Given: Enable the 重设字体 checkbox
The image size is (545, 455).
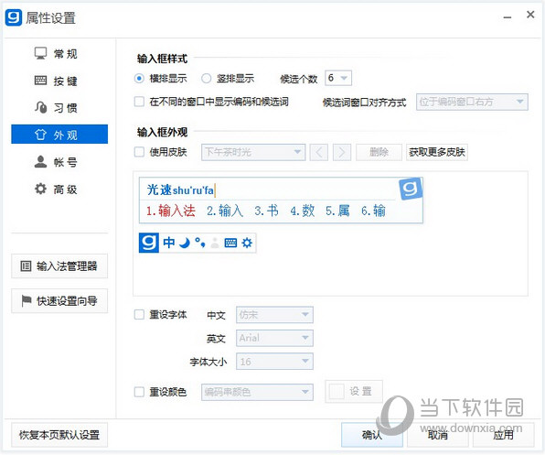Looking at the screenshot, I should coord(139,314).
